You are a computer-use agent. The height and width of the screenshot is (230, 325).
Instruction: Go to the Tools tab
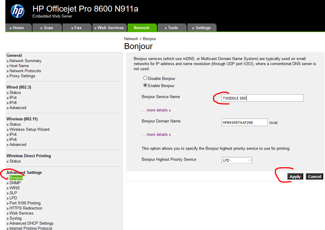(172, 28)
